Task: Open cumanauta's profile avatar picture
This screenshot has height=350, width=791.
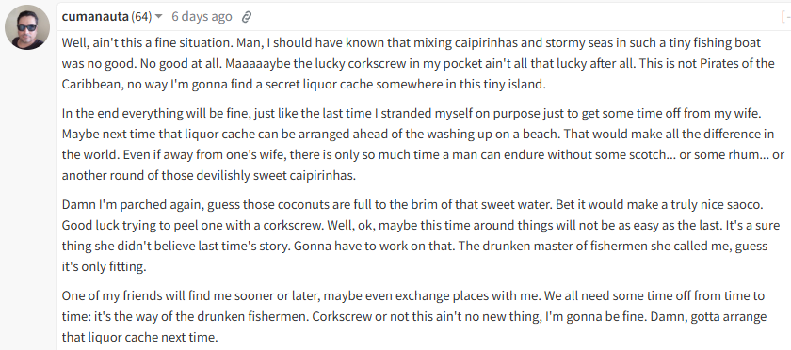Action: pyautogui.click(x=27, y=27)
